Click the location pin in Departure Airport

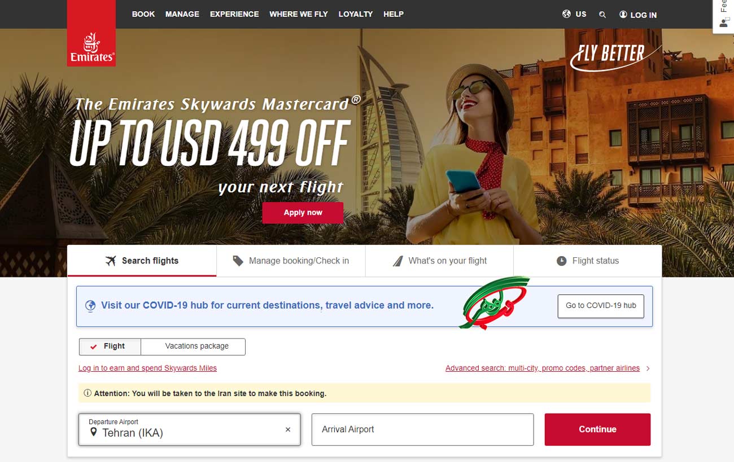94,433
